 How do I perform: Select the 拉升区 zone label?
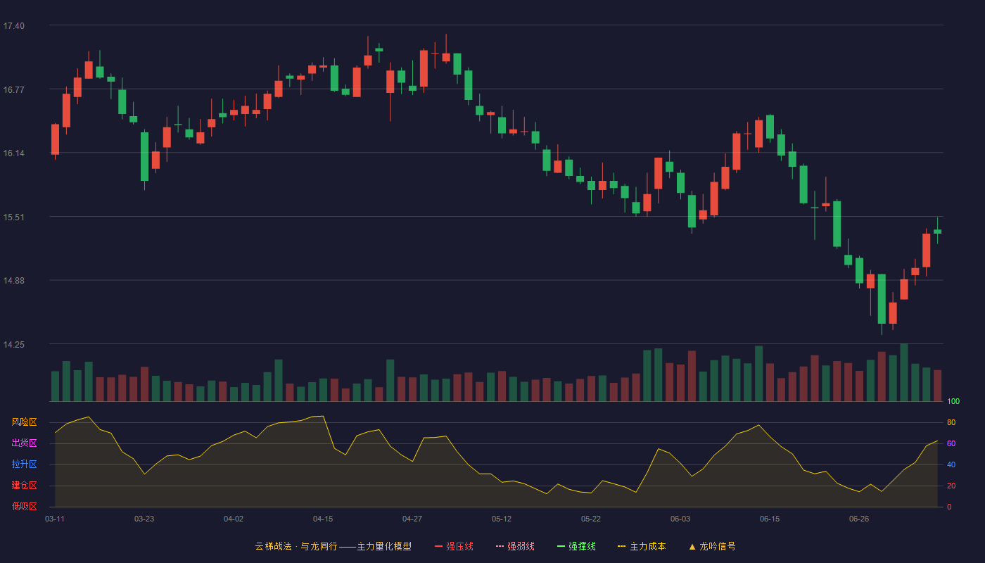(24, 464)
